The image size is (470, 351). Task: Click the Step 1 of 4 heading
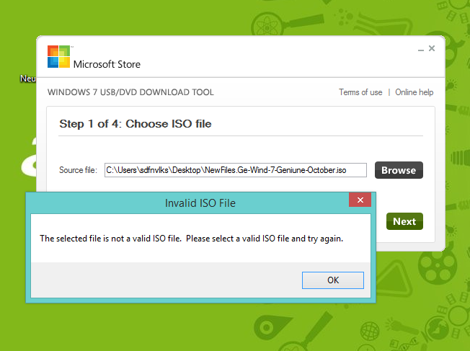click(136, 124)
